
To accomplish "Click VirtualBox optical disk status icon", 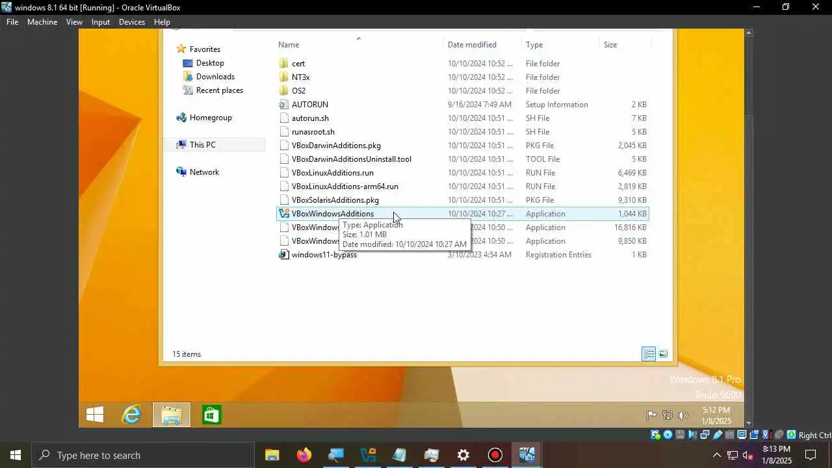I will tap(668, 435).
